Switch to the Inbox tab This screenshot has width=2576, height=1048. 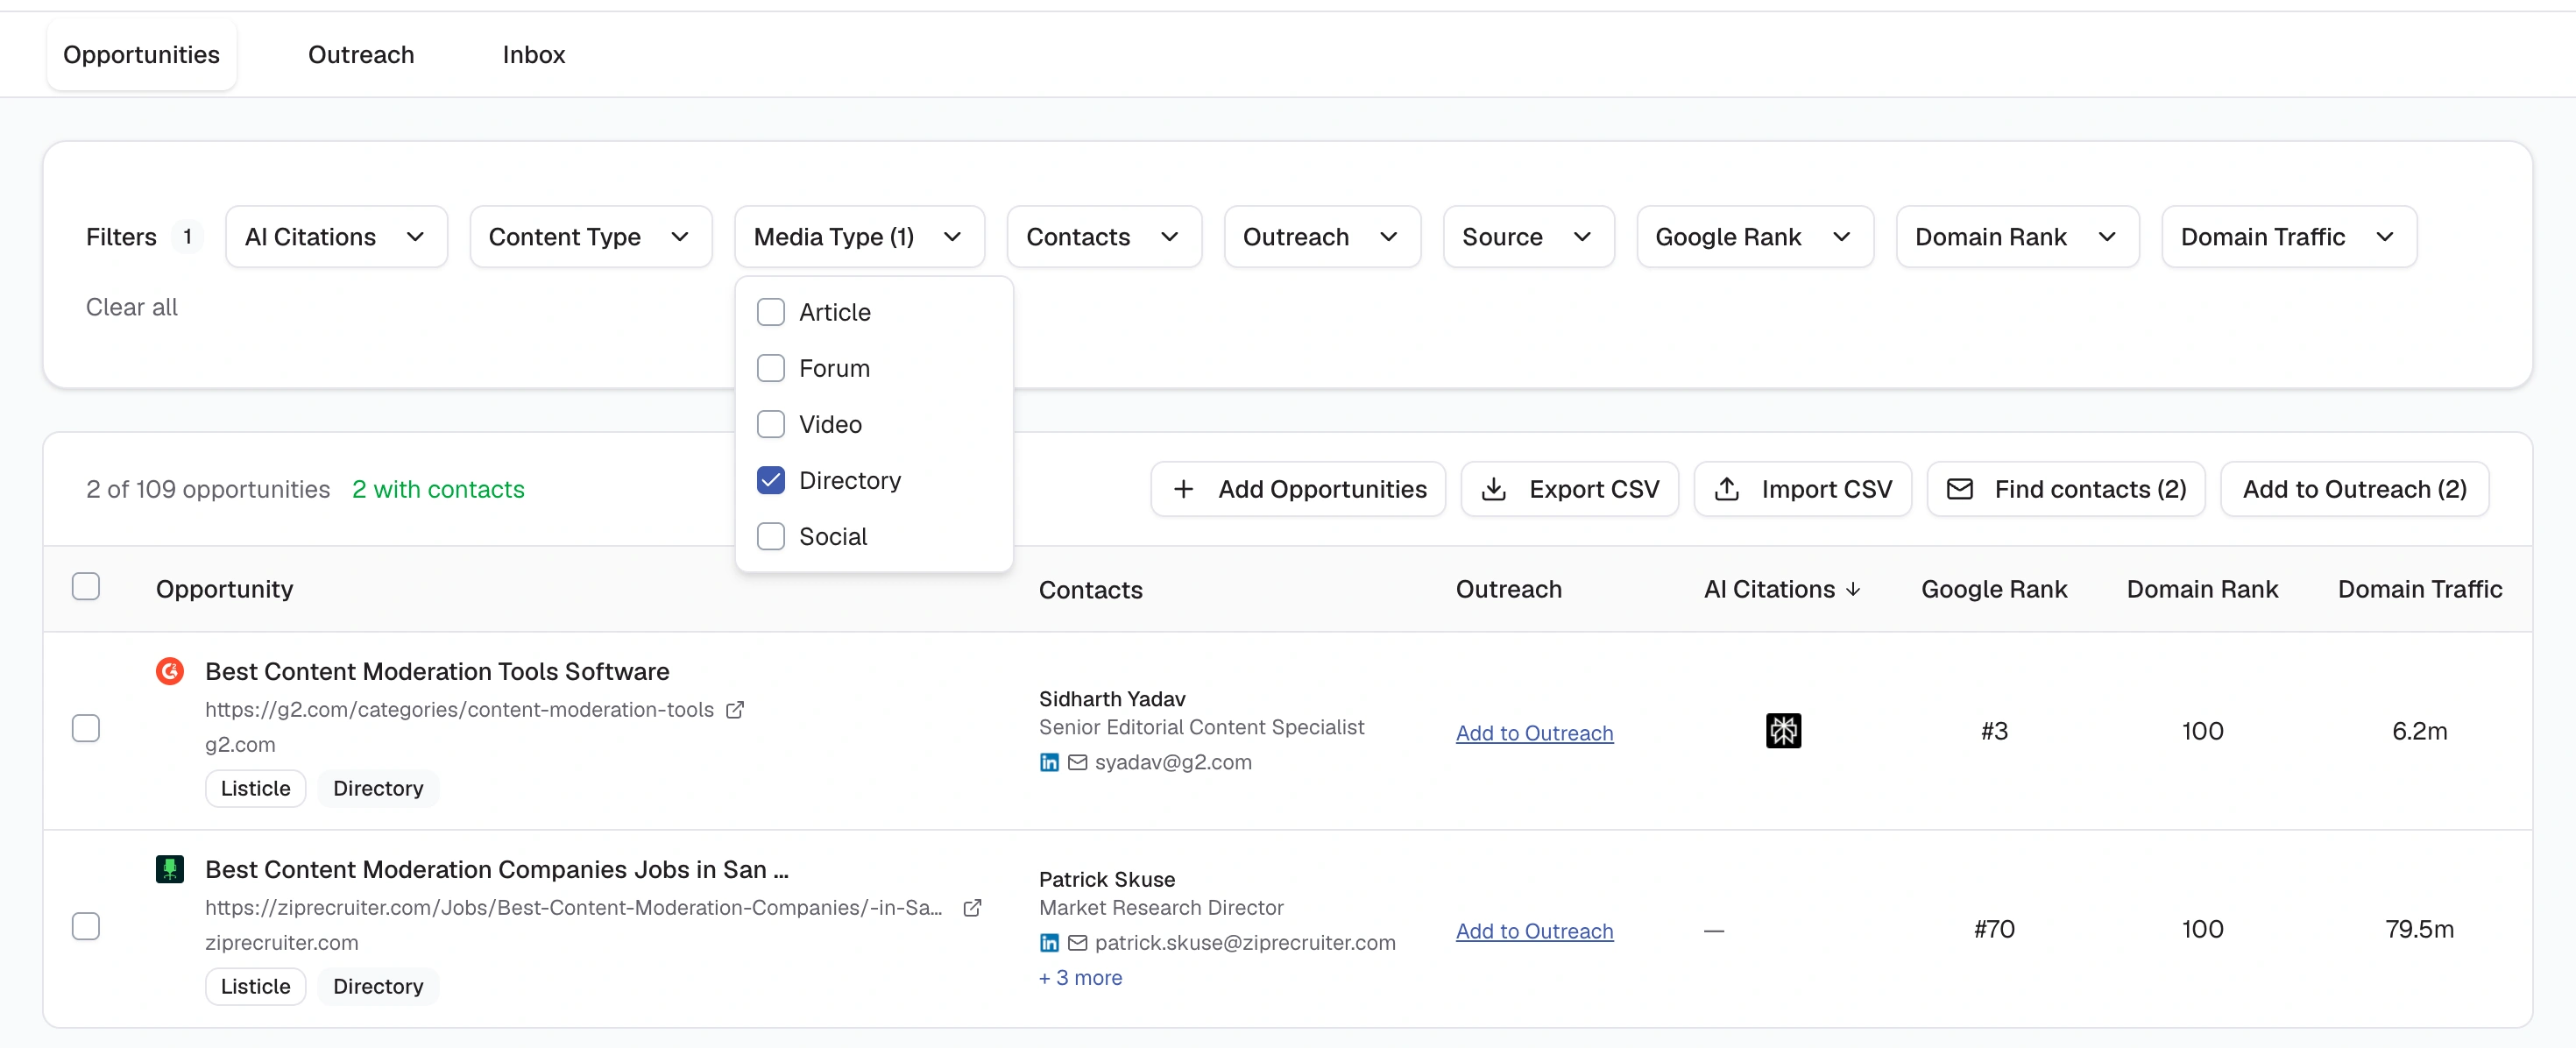(534, 54)
